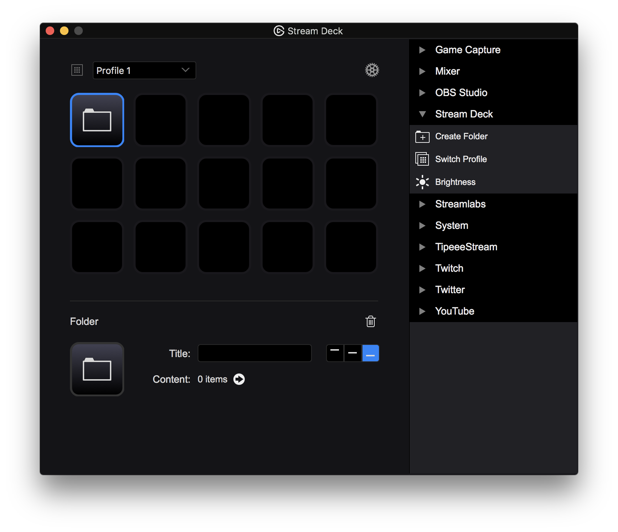The width and height of the screenshot is (618, 532).
Task: Click the folder key in the grid
Action: 97,120
